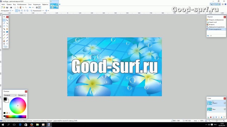
Task: Open the Эффекты menu
Action: [45, 5]
